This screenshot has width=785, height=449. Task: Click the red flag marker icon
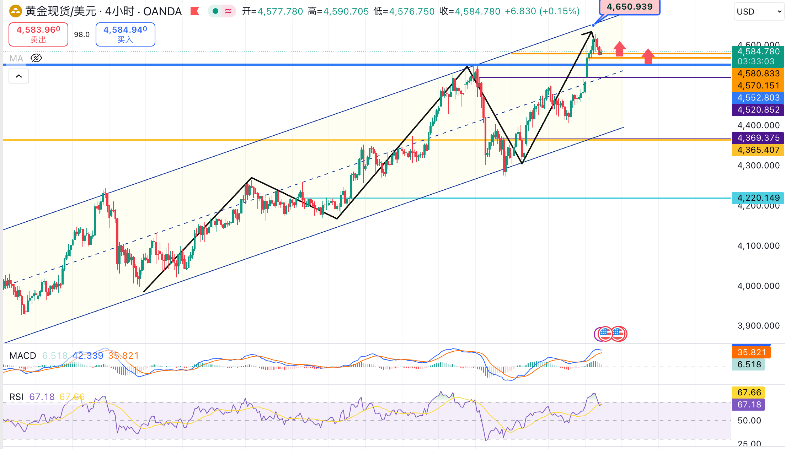(195, 11)
